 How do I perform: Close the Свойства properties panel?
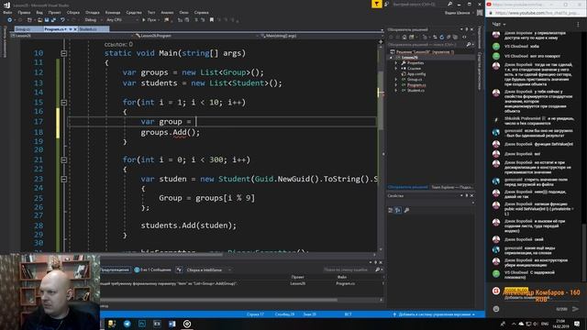[x=471, y=195]
